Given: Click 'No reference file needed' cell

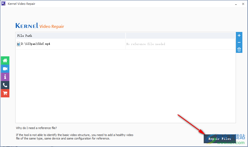Looking at the screenshot, I should click(x=180, y=44).
